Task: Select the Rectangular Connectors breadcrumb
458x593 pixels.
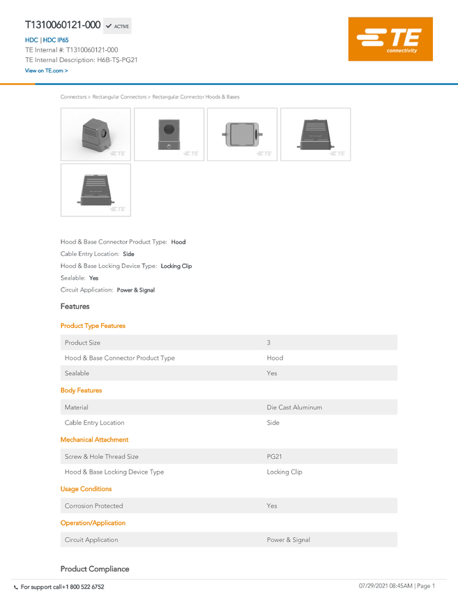Action: point(119,97)
